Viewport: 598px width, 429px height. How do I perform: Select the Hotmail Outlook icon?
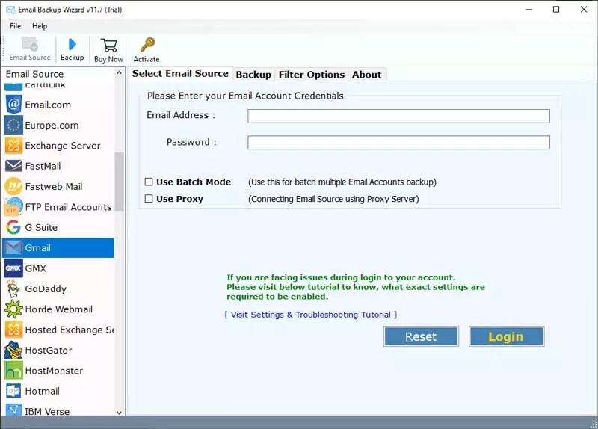point(13,391)
